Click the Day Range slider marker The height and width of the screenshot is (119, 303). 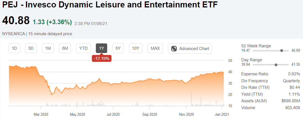coord(276,65)
